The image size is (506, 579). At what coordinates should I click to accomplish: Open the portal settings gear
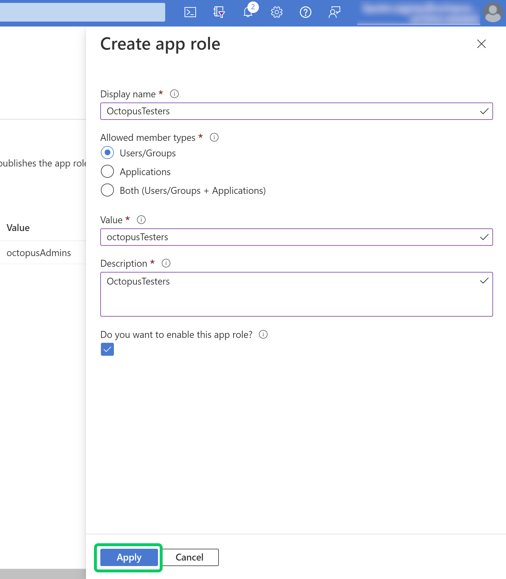tap(276, 12)
